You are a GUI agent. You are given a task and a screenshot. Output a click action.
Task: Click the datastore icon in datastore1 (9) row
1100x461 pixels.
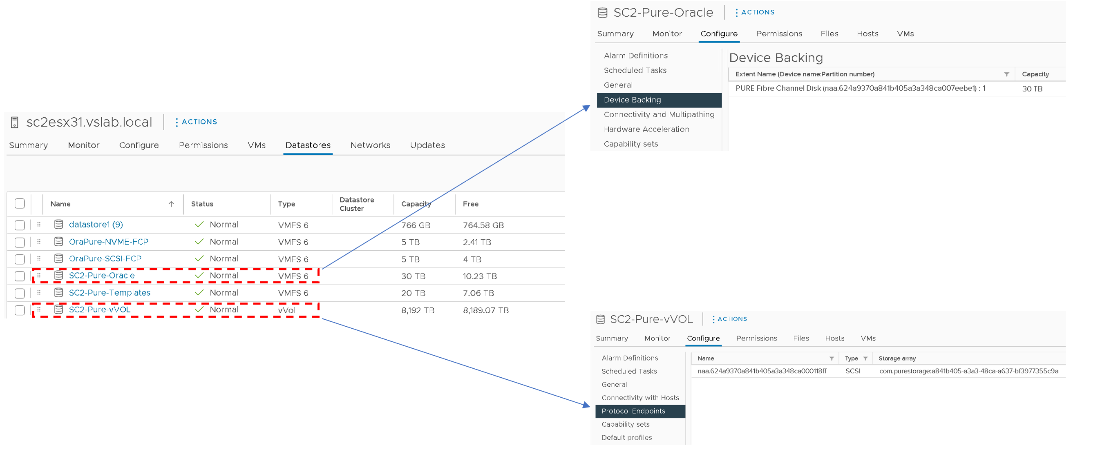coord(59,225)
